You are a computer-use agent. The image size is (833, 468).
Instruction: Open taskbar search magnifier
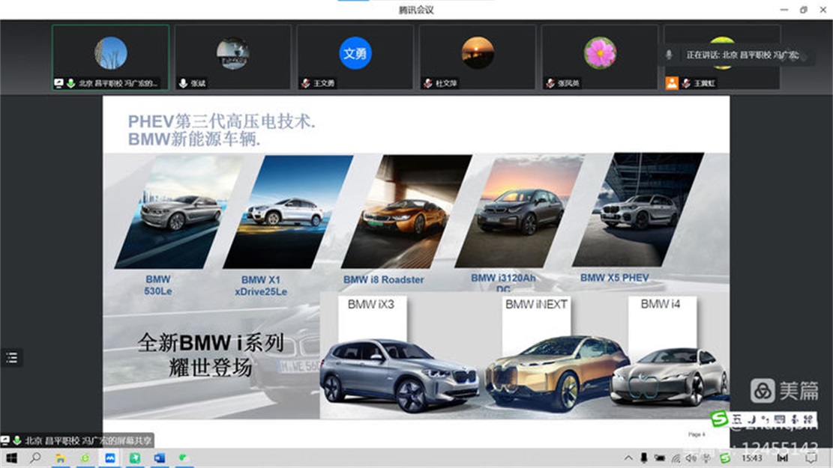click(35, 458)
